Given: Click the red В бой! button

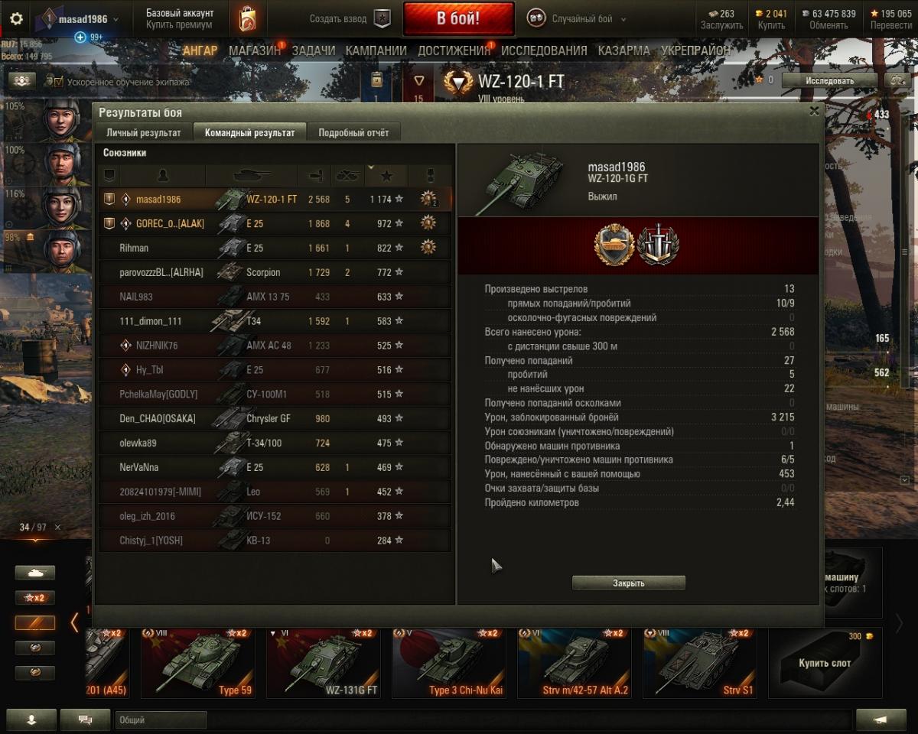Looking at the screenshot, I should 458,19.
